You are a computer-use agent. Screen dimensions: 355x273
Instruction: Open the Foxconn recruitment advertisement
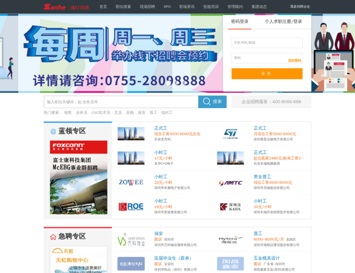[x=79, y=177]
